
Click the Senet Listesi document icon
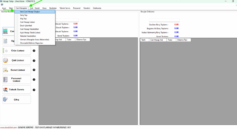coord(5,70)
